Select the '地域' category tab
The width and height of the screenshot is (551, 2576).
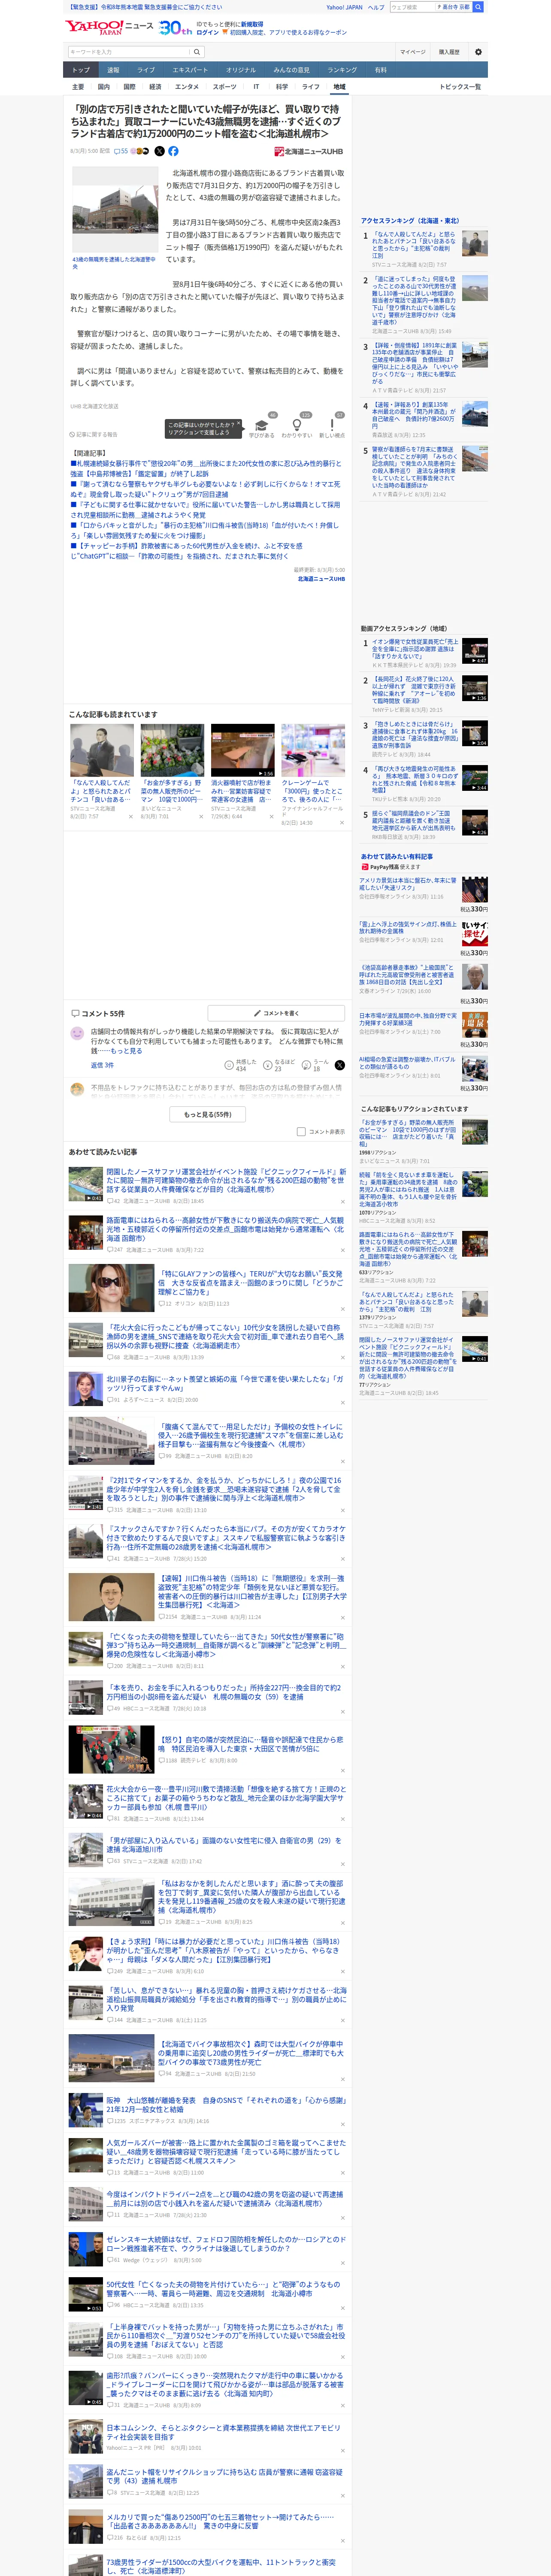coord(339,87)
